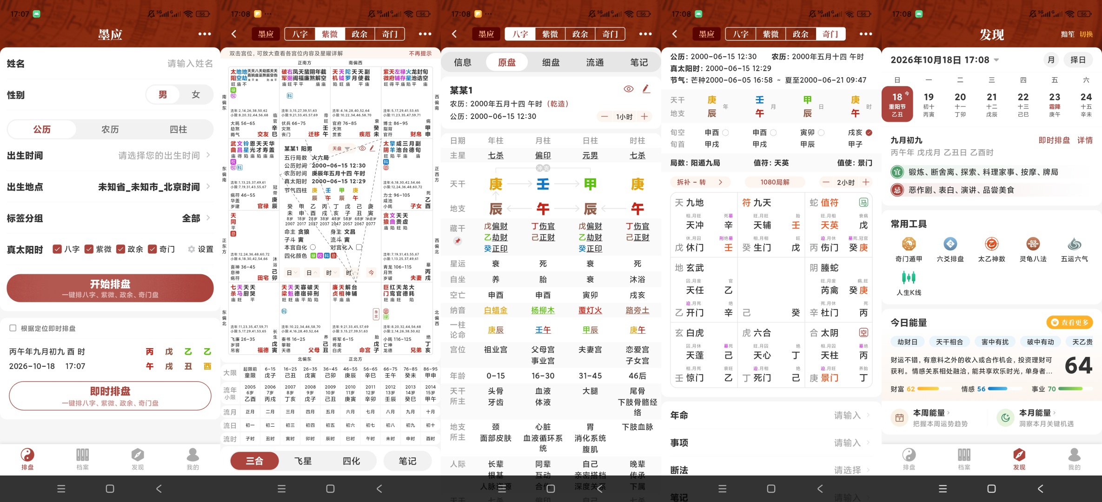Tap the 发现 compass icon in first screen's bottom bar
This screenshot has width=1102, height=502.
coord(138,455)
